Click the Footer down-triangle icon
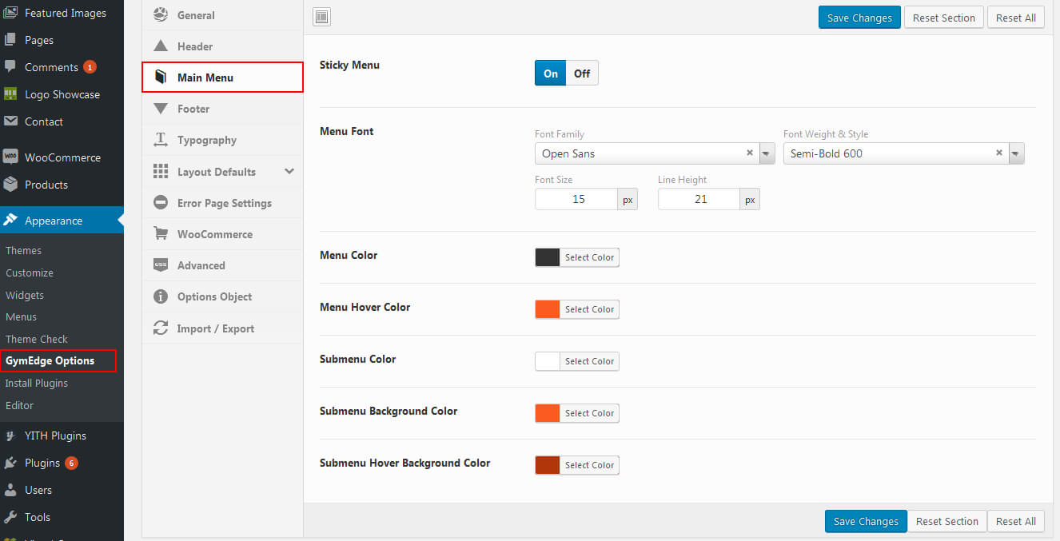 (161, 109)
